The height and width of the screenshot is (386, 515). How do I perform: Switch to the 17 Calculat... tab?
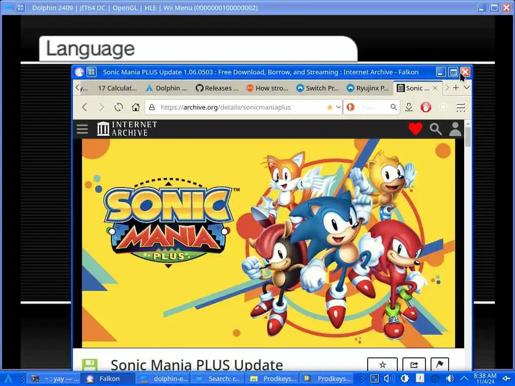coord(117,88)
